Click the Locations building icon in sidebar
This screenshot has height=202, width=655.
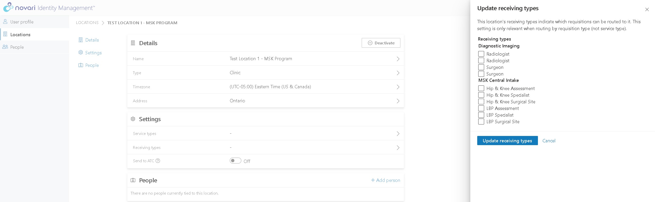(5, 34)
